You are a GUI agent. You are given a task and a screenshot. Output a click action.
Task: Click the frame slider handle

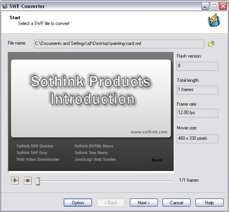[38, 181]
